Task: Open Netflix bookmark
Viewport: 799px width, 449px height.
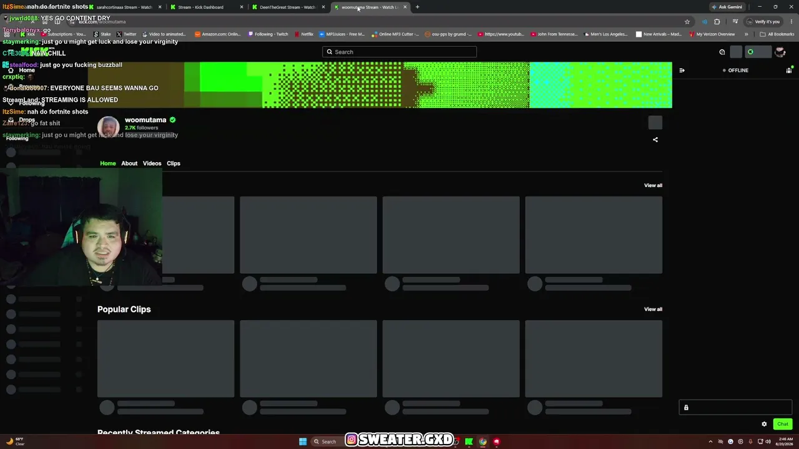Action: [304, 34]
